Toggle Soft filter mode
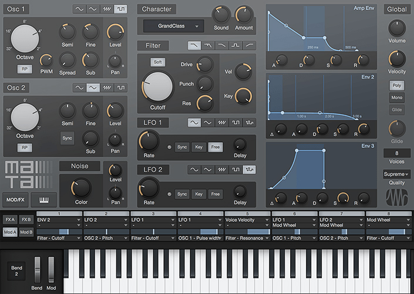Viewport: 414px width, 294px height. click(x=157, y=62)
